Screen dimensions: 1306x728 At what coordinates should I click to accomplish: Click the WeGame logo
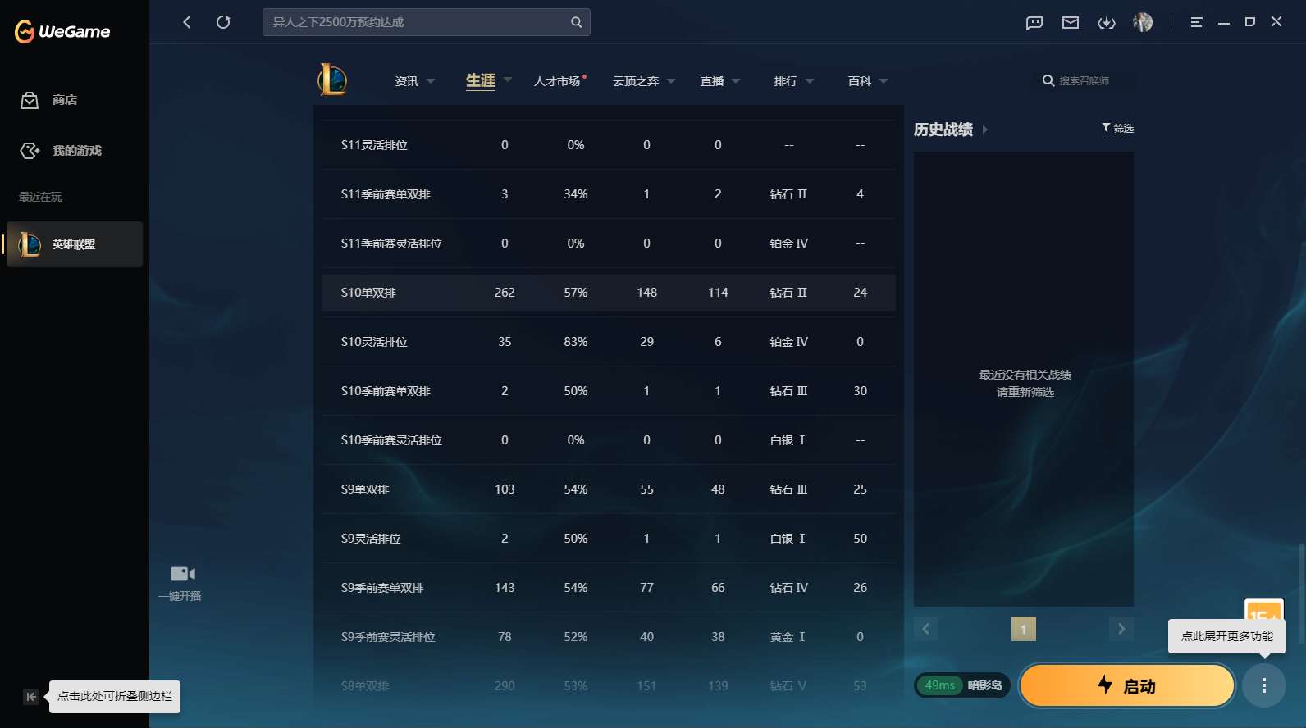point(62,31)
